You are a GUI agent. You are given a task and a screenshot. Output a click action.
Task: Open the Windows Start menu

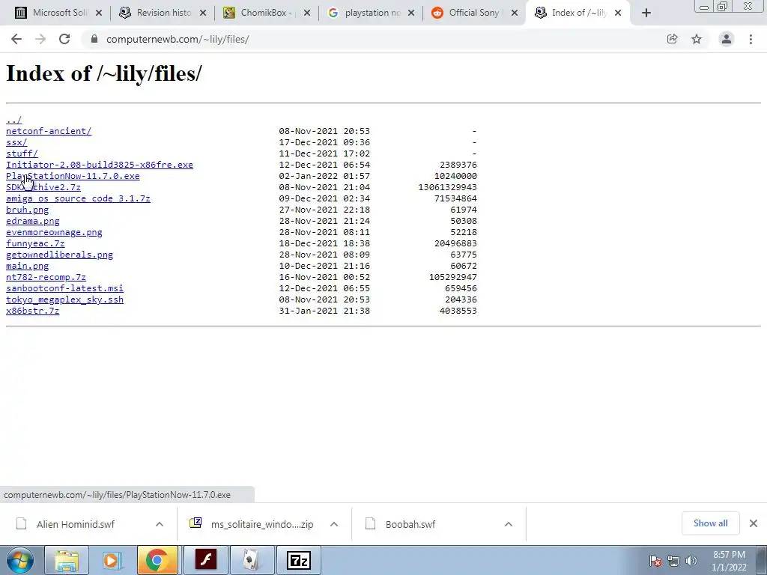tap(19, 560)
